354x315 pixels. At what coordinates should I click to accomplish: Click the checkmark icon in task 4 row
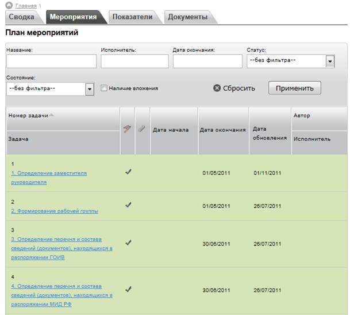click(x=128, y=289)
